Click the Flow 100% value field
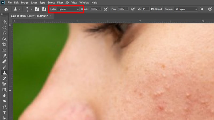Screen dimensions: 214x120 121,9
